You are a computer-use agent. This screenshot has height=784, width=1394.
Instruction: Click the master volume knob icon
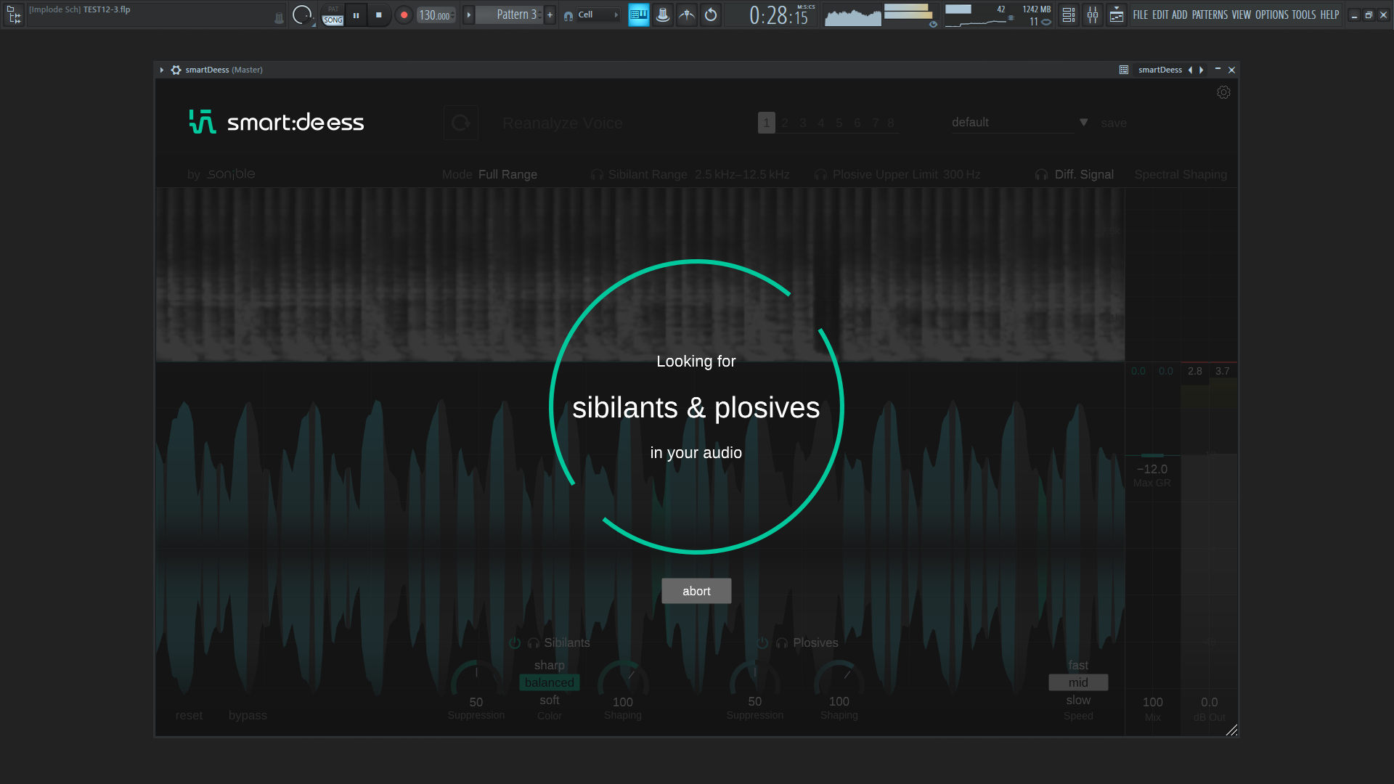tap(301, 15)
